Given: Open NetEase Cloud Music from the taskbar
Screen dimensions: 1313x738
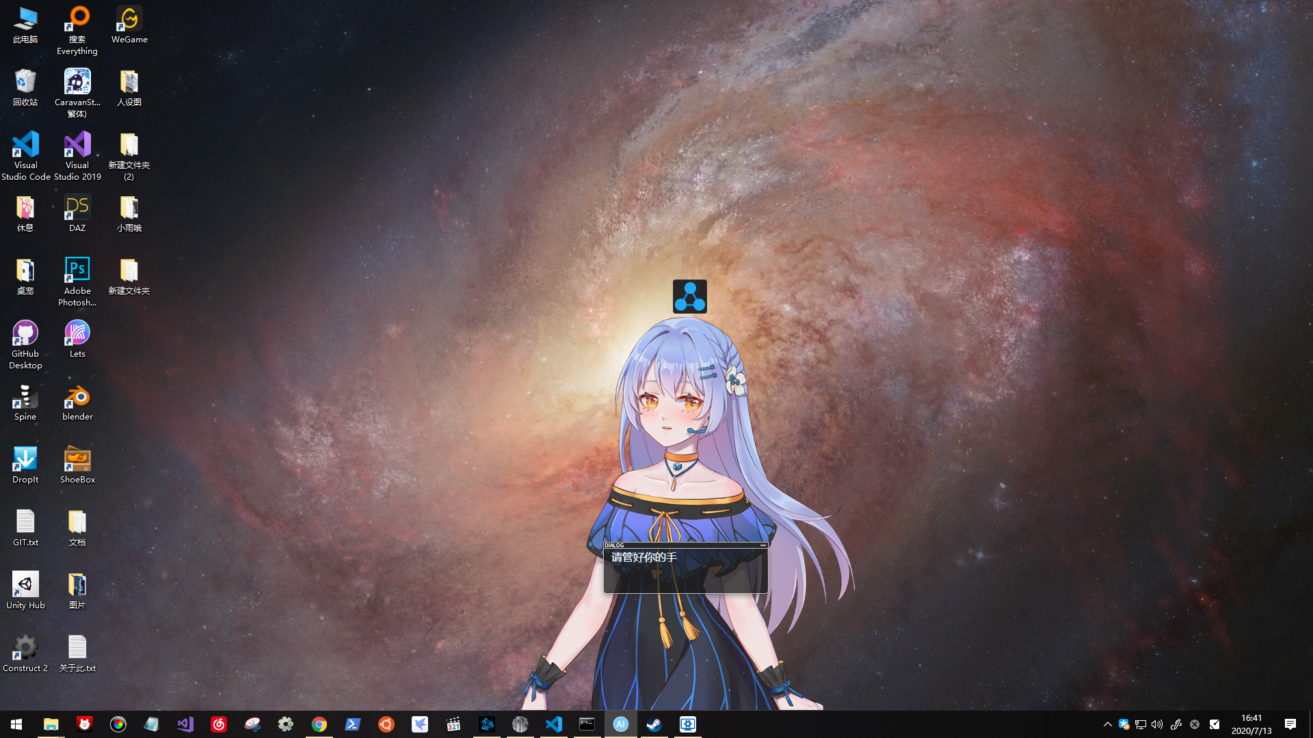Looking at the screenshot, I should pos(218,724).
